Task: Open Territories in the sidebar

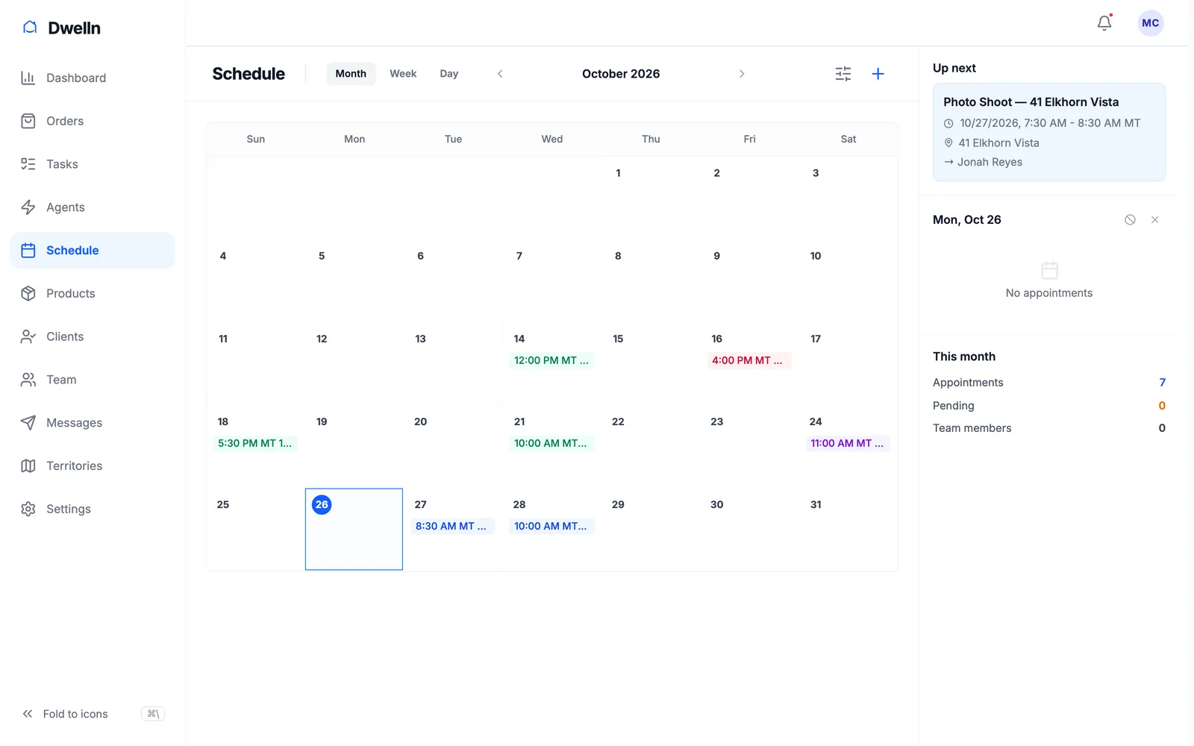Action: [x=92, y=466]
